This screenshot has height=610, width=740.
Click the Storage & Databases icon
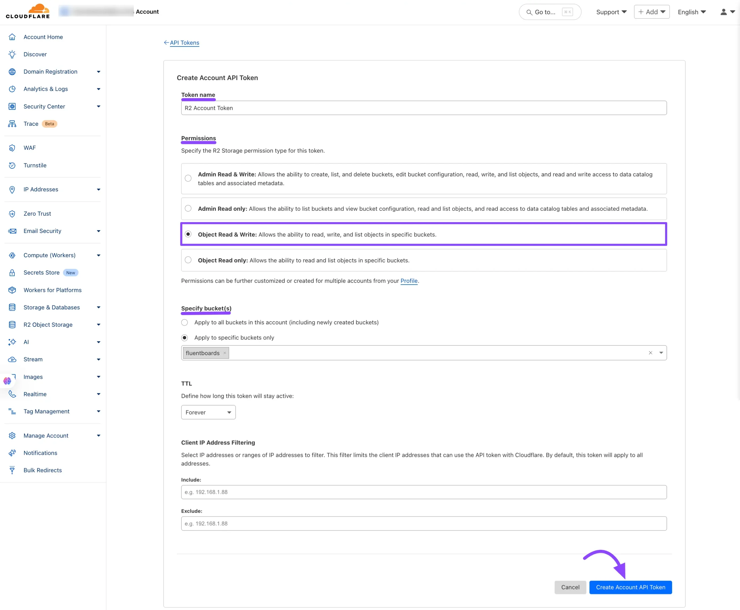tap(12, 308)
